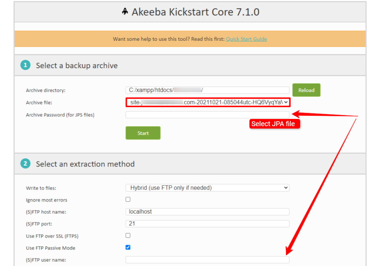Click the (S)FTP user name field
375x266 pixels.
(207, 260)
